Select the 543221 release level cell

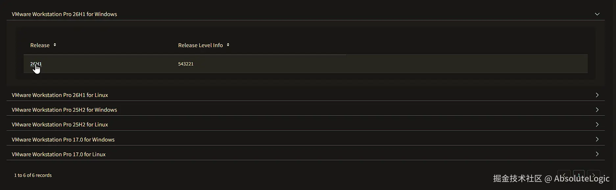(x=186, y=64)
